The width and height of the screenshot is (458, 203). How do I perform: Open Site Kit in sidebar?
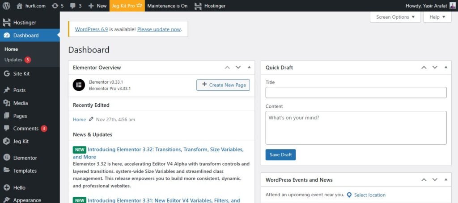[x=21, y=74]
